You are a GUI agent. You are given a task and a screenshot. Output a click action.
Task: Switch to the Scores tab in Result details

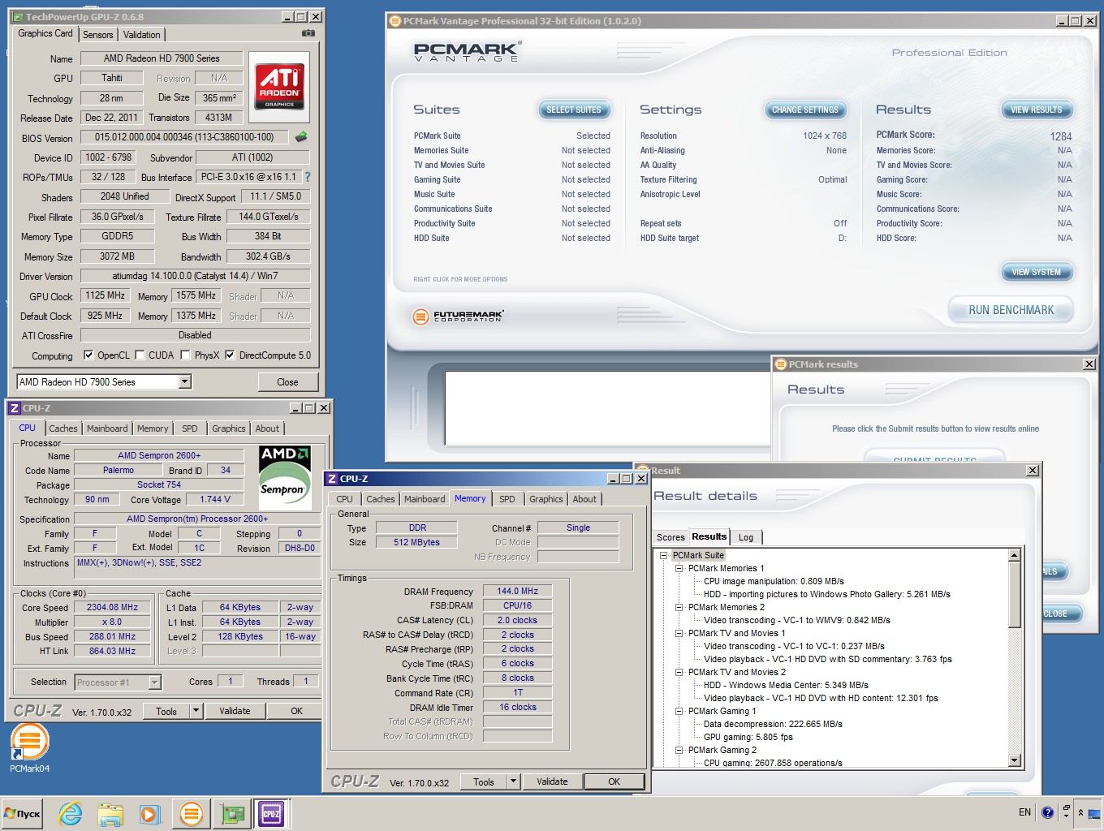(671, 537)
